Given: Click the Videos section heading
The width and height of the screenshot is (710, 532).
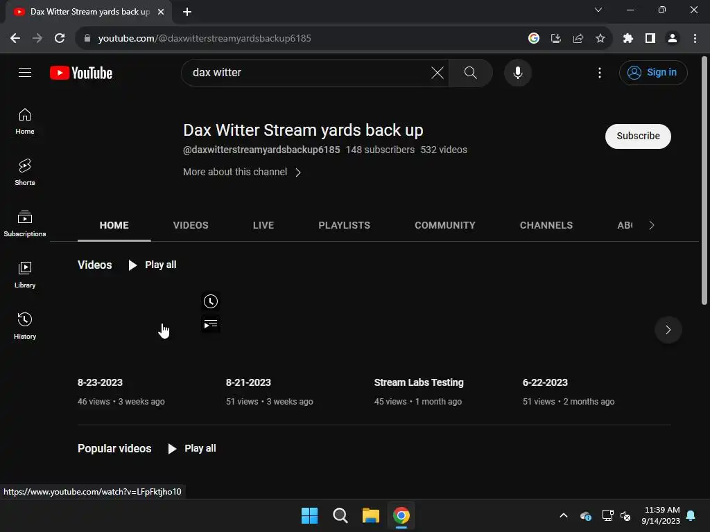Looking at the screenshot, I should tap(94, 265).
